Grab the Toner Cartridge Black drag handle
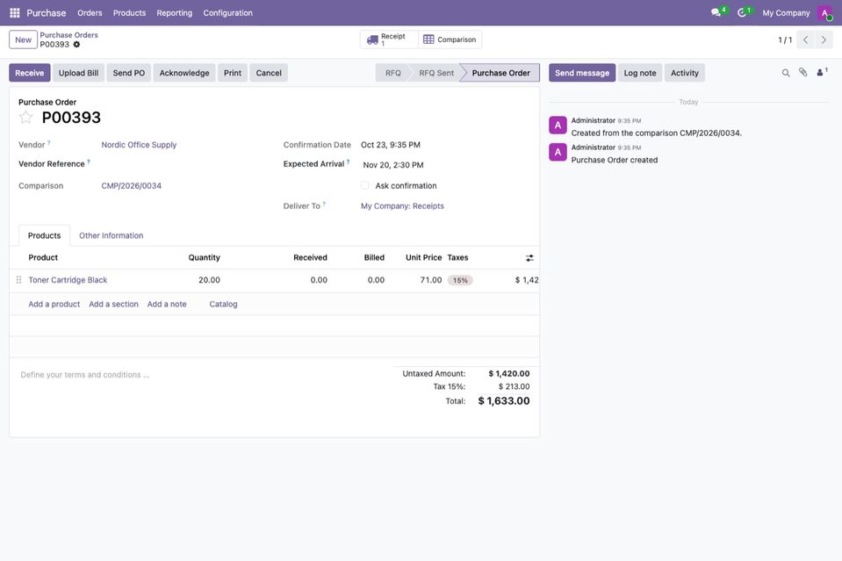842x561 pixels. 18,280
